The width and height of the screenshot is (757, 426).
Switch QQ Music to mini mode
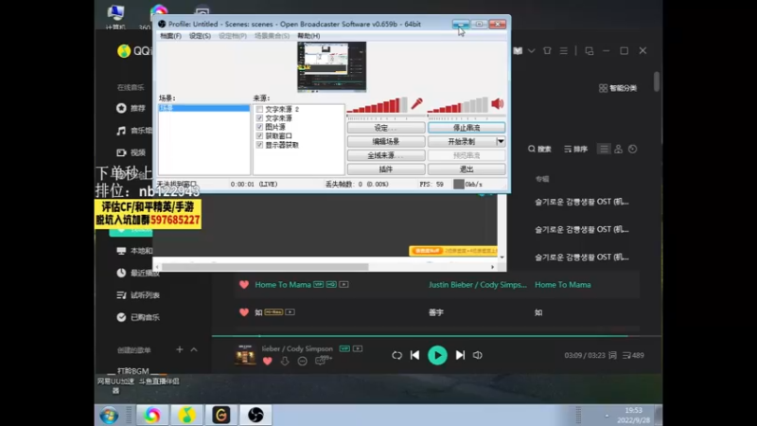tap(589, 50)
